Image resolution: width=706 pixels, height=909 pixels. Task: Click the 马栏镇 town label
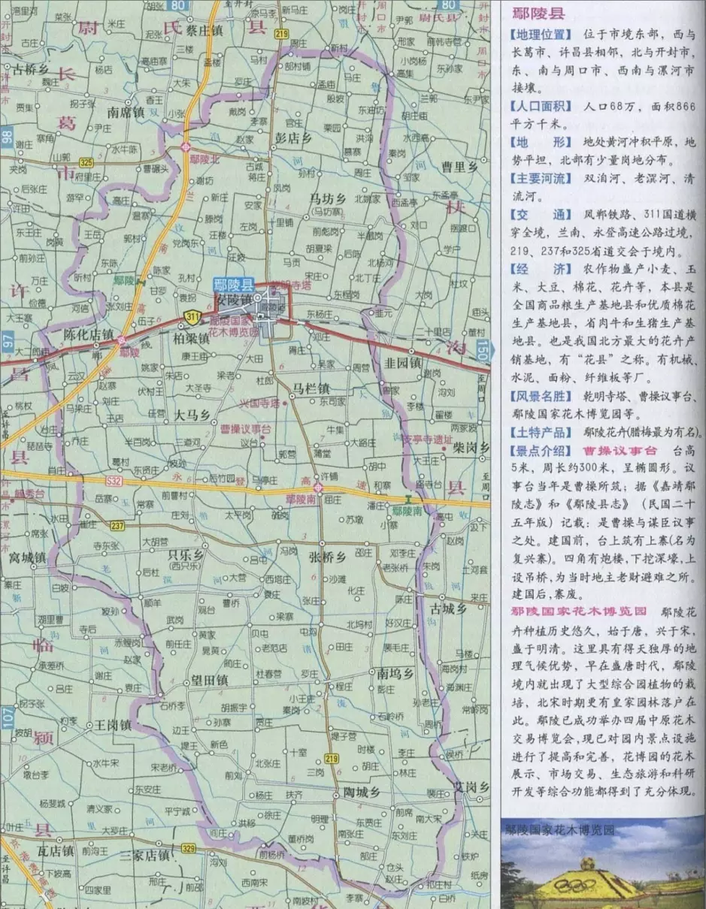click(311, 388)
